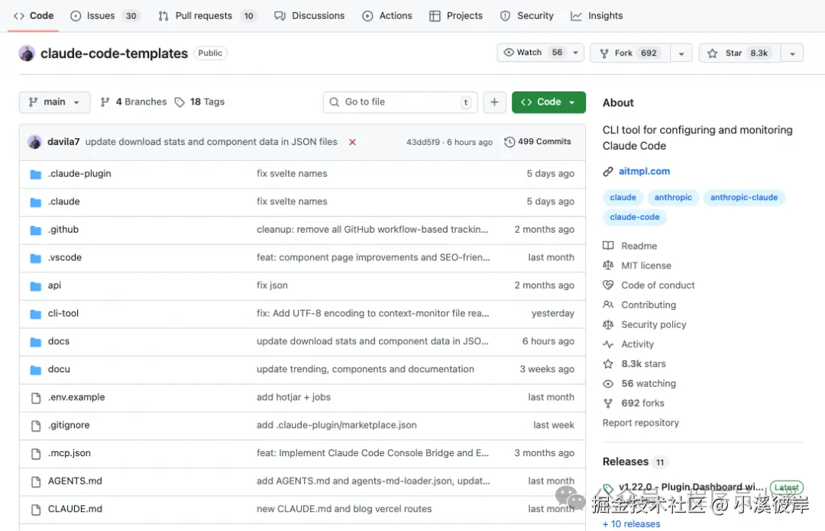View 56 watching list
This screenshot has width=825, height=531.
point(639,383)
